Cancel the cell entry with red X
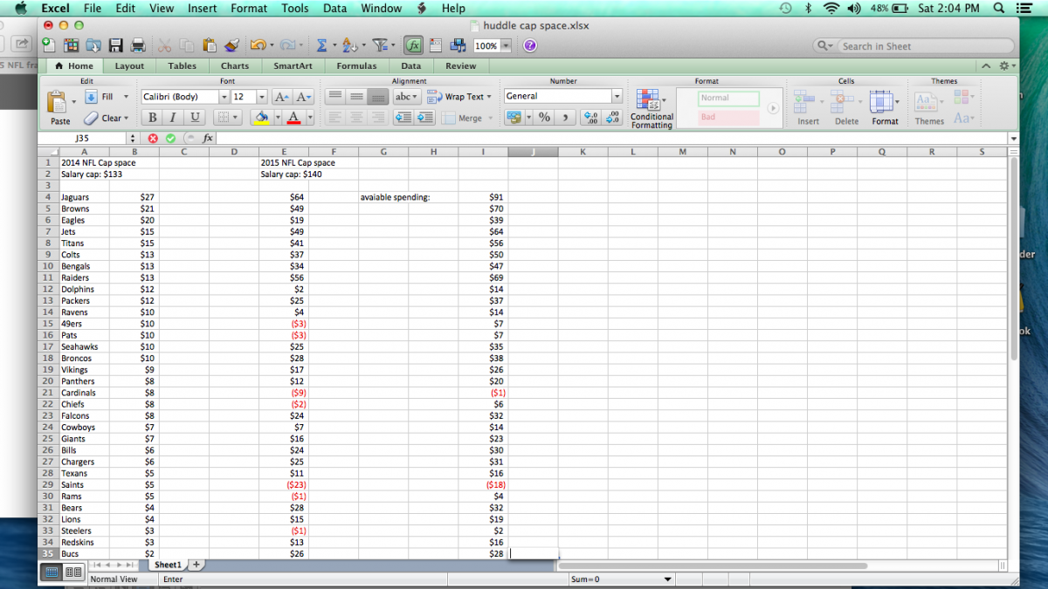Viewport: 1048px width, 589px height. tap(153, 138)
